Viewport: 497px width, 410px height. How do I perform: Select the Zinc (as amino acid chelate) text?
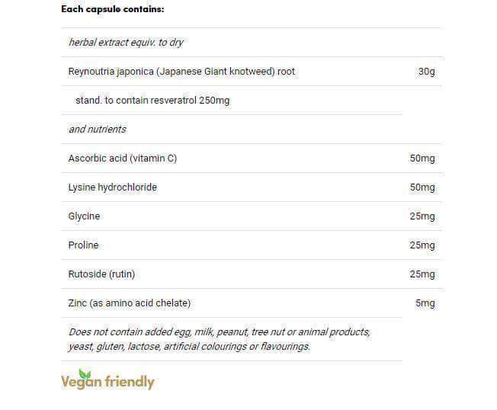[129, 303]
